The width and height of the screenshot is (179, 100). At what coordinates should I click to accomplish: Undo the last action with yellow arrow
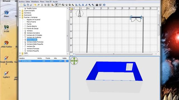[x=35, y=5]
